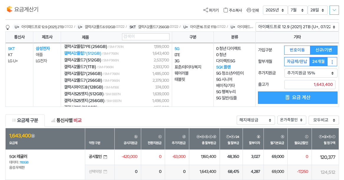The width and height of the screenshot is (344, 180).
Task: Select 다이렉트5G plan group
Action: 226,61
